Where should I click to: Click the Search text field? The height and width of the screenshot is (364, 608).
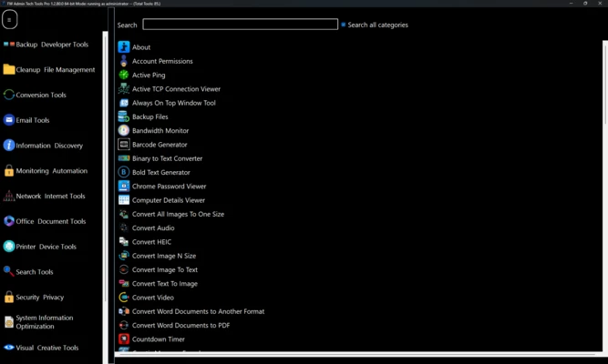[x=240, y=25]
